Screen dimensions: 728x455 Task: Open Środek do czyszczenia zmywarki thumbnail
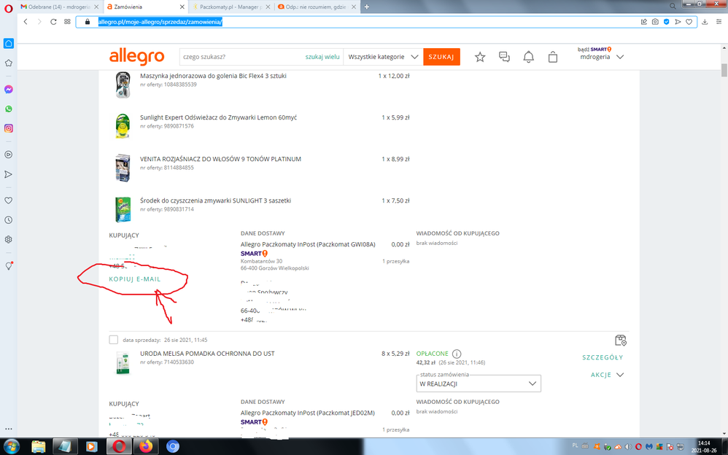(x=123, y=209)
